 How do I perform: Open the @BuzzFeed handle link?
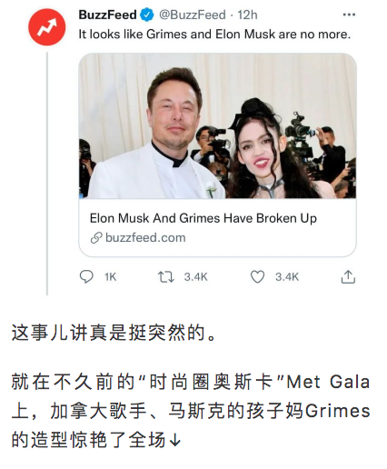click(x=193, y=15)
